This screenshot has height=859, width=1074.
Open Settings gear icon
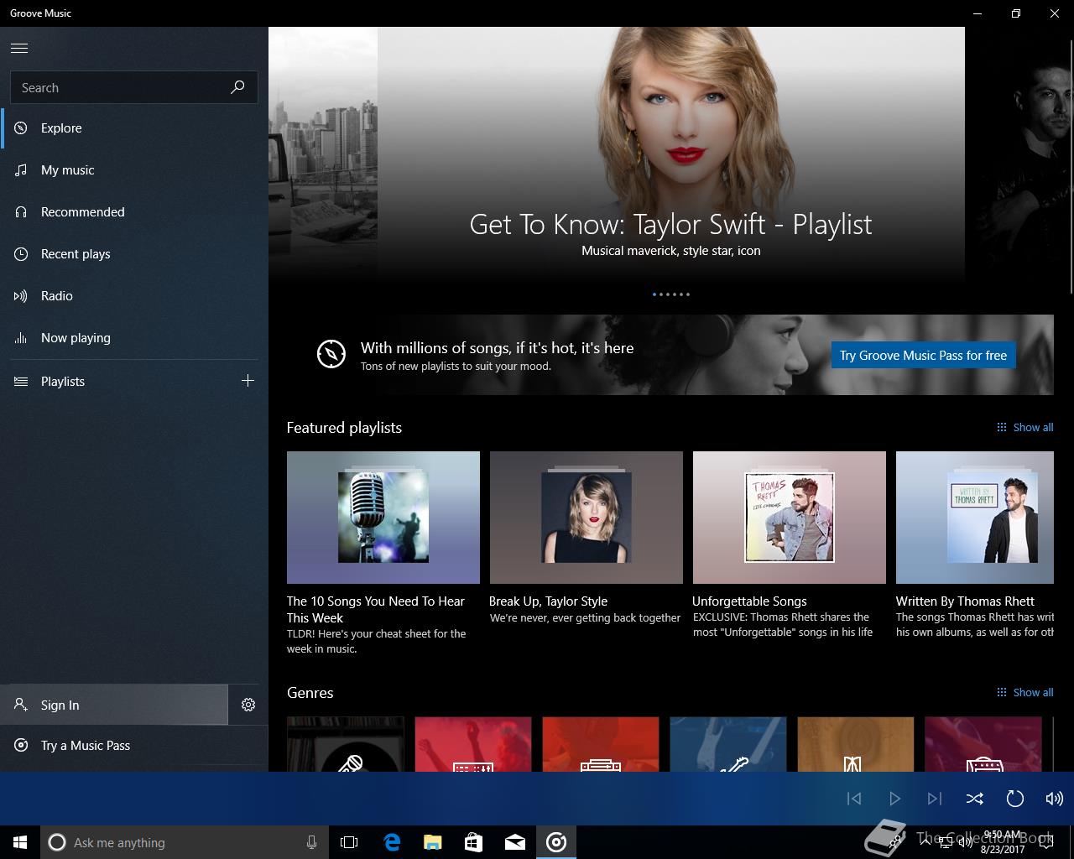[x=248, y=705]
